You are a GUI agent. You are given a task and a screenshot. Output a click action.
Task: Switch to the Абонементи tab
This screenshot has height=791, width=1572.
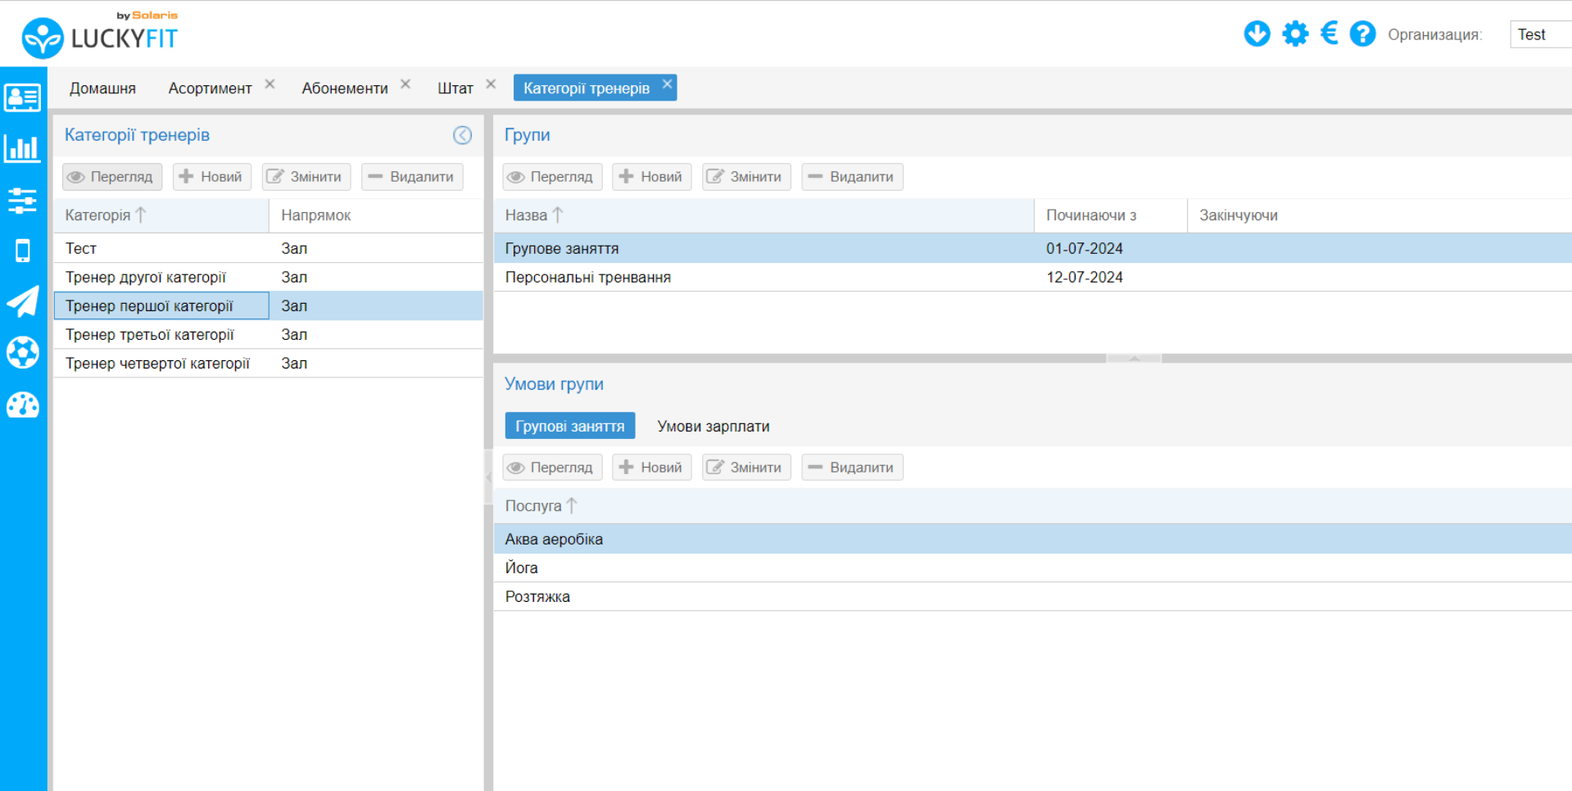pos(345,88)
